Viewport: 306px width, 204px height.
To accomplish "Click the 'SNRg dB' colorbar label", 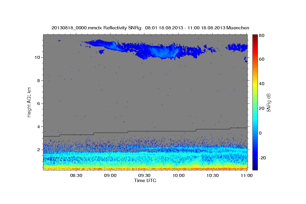I will pos(269,103).
